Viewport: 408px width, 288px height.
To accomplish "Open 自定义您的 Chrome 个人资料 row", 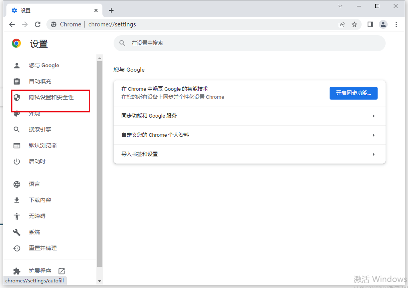I will tap(249, 135).
